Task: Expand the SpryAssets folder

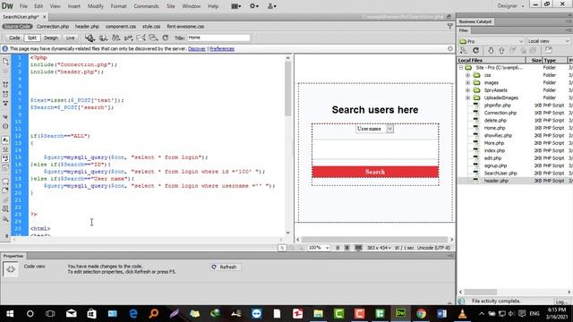Action: [x=467, y=90]
